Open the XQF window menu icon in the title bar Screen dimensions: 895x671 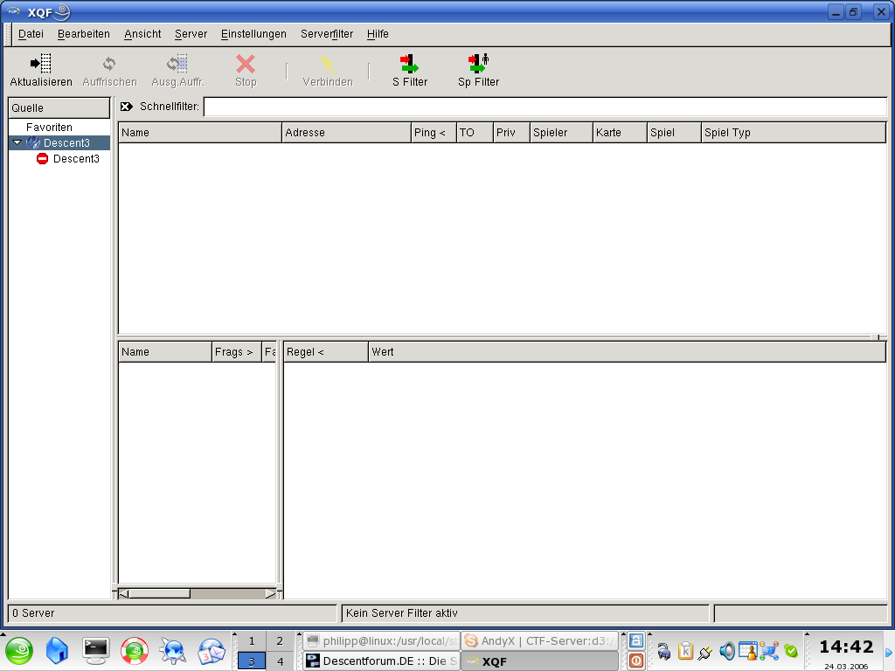13,11
